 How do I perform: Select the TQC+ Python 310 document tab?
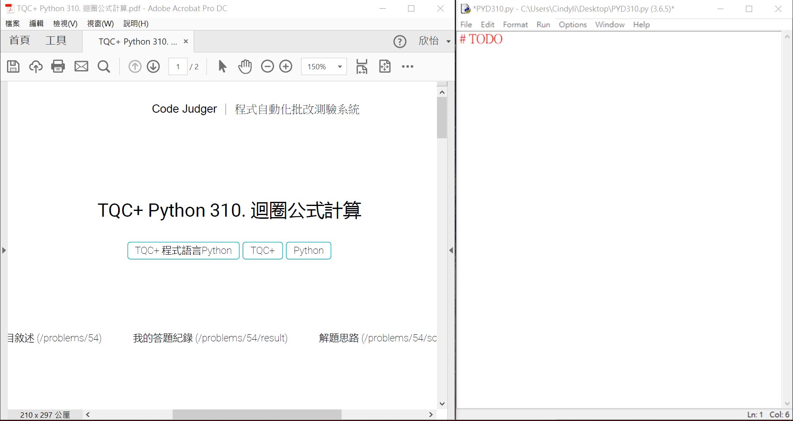(138, 41)
